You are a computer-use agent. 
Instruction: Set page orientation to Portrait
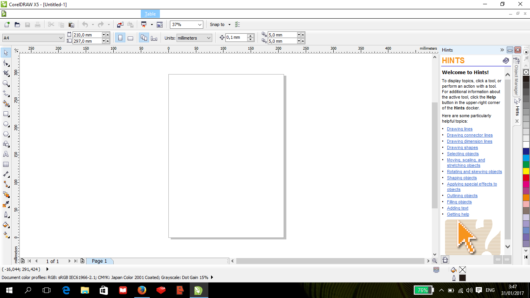click(120, 38)
